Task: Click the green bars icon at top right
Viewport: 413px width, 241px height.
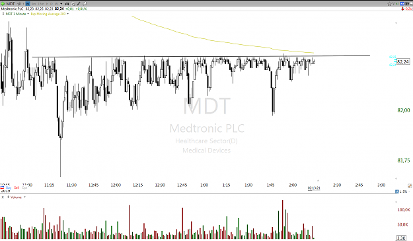Action: (397, 4)
